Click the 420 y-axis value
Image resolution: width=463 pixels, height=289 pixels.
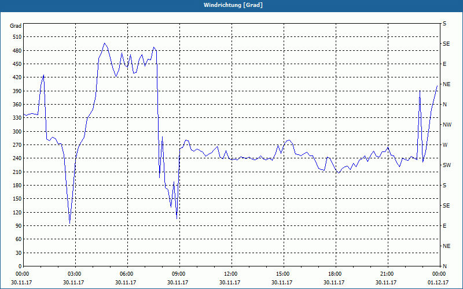click(x=17, y=77)
